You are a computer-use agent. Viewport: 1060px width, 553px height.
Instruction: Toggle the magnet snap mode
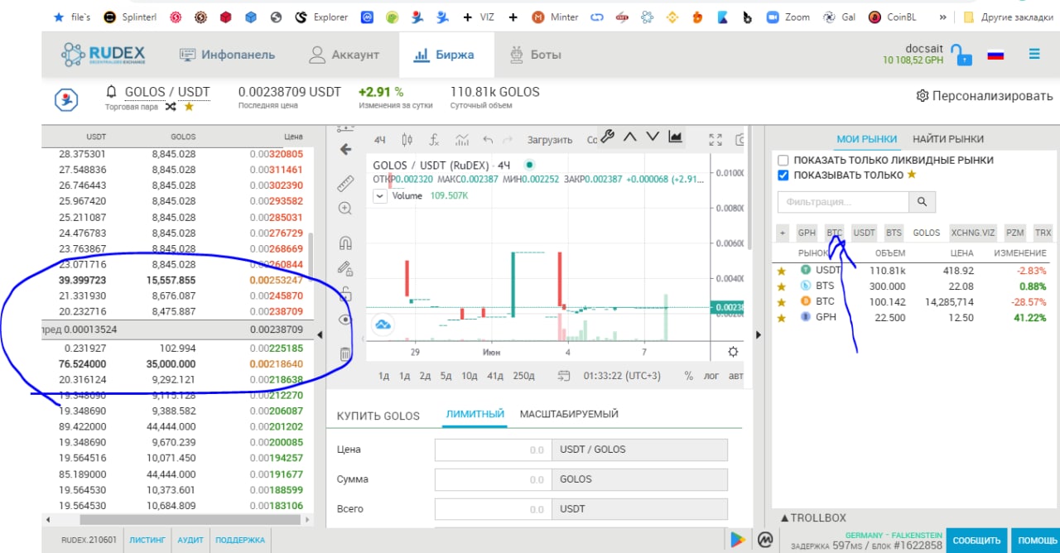click(x=346, y=243)
